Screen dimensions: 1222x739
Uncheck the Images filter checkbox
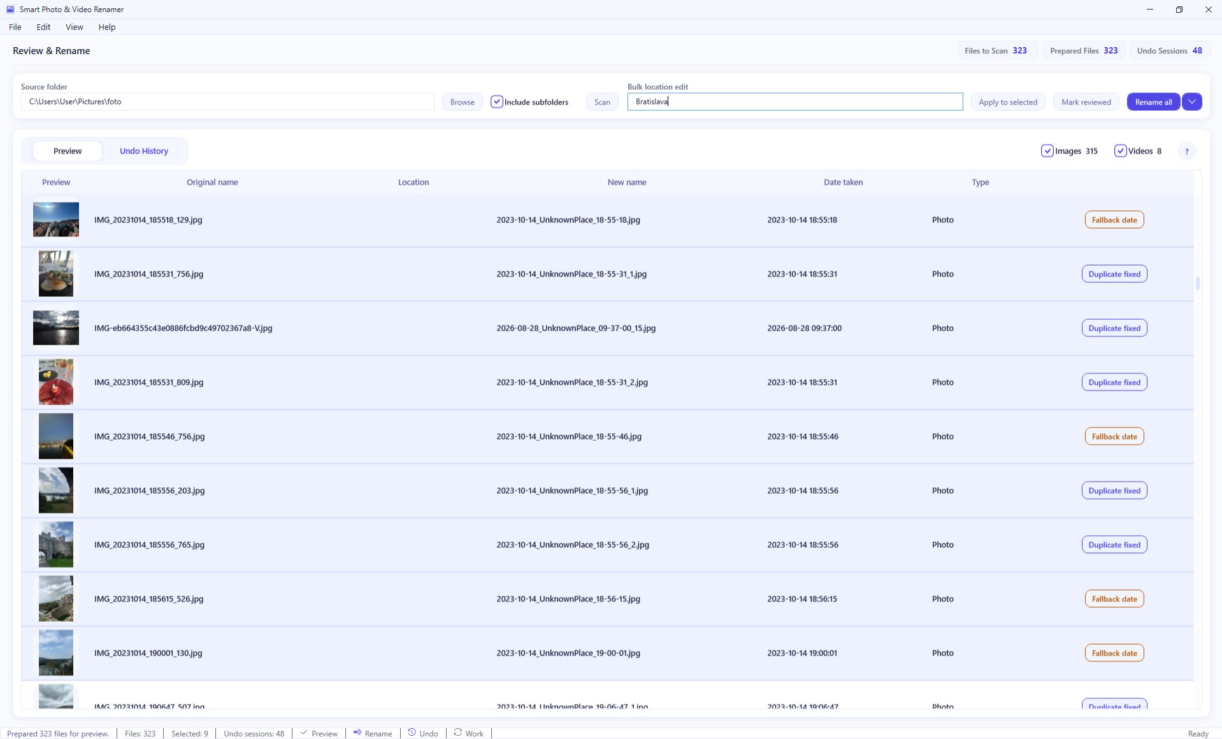1047,151
